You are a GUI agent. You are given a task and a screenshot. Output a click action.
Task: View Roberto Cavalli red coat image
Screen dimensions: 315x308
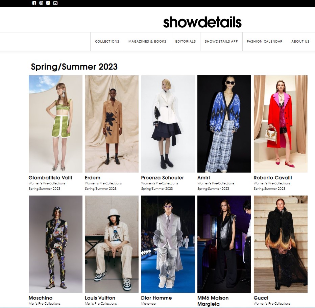click(x=281, y=124)
